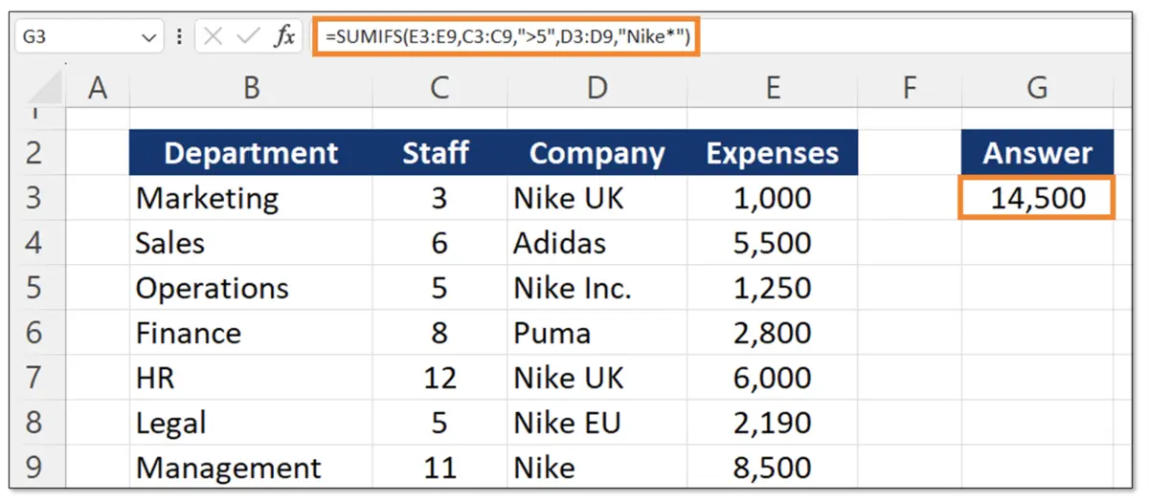Select column B header
Image resolution: width=1149 pixels, height=502 pixels.
click(252, 88)
